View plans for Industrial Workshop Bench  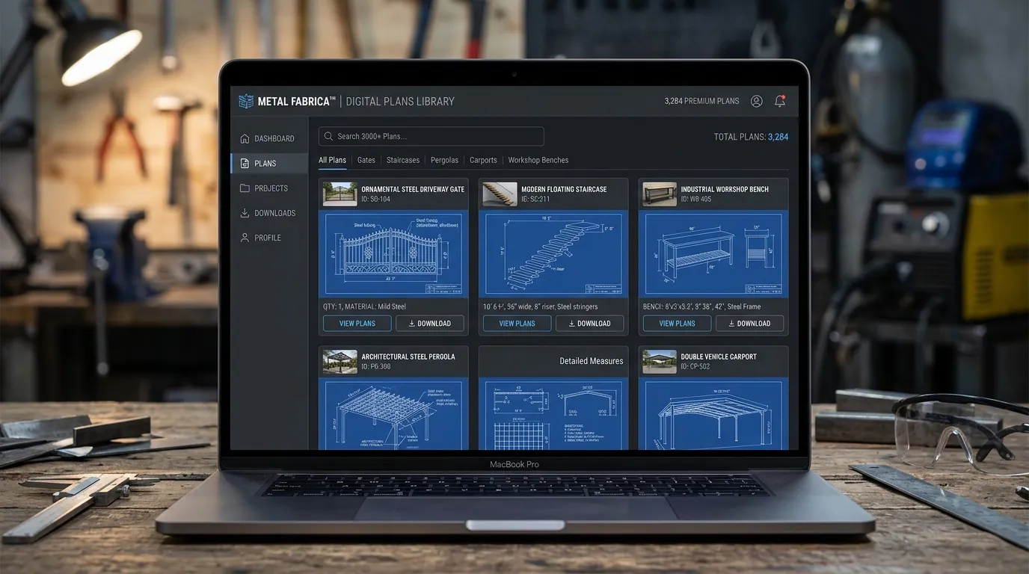678,324
